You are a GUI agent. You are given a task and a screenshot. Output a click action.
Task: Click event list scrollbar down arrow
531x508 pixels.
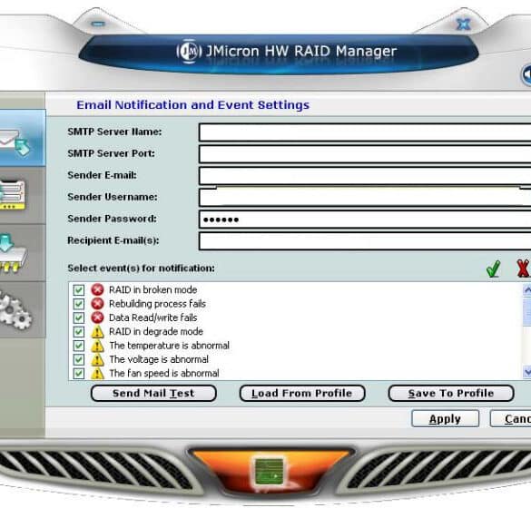pyautogui.click(x=527, y=372)
